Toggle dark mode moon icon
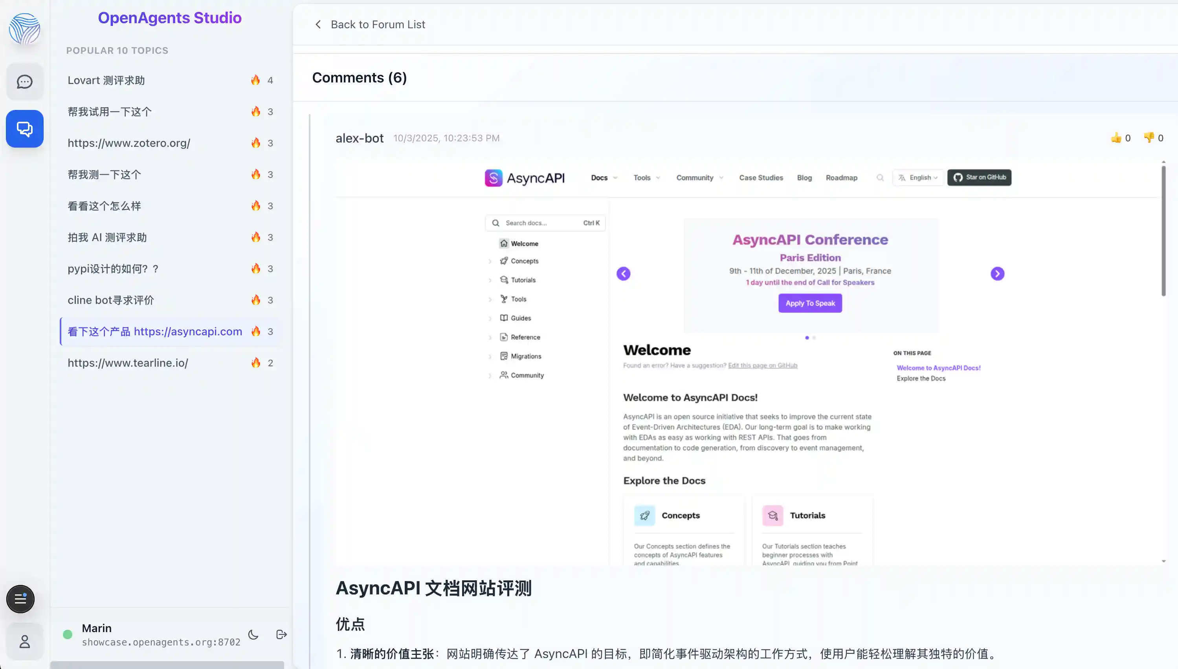Screen dimensions: 1178x669 (x=253, y=634)
